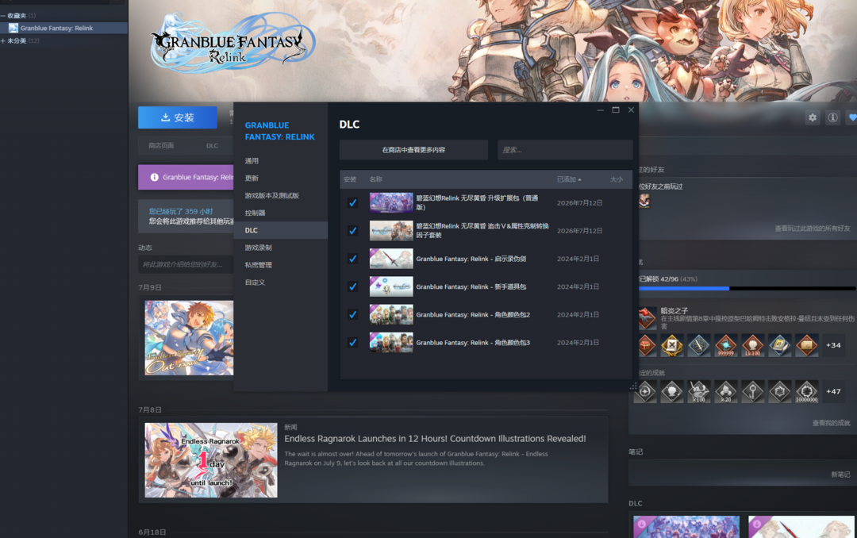This screenshot has width=857, height=538.
Task: Click the 10000000 locked achievement icon
Action: [806, 391]
